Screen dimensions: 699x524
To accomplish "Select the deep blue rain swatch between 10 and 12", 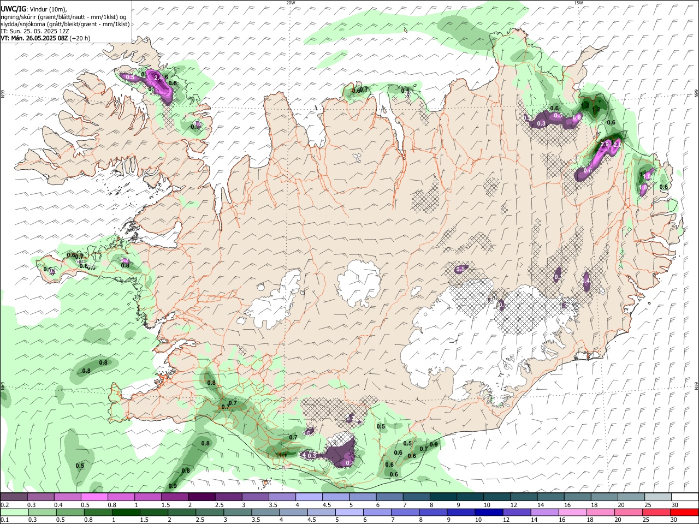I will [488, 512].
